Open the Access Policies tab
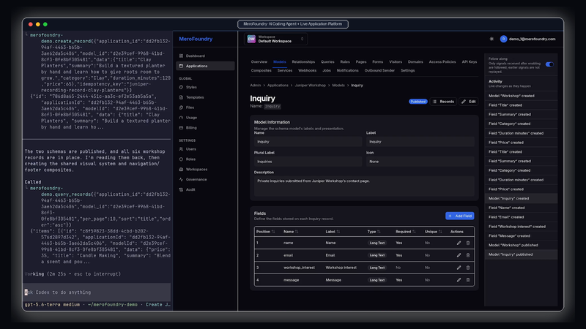Screen dimensions: 586x329 coord(442,62)
